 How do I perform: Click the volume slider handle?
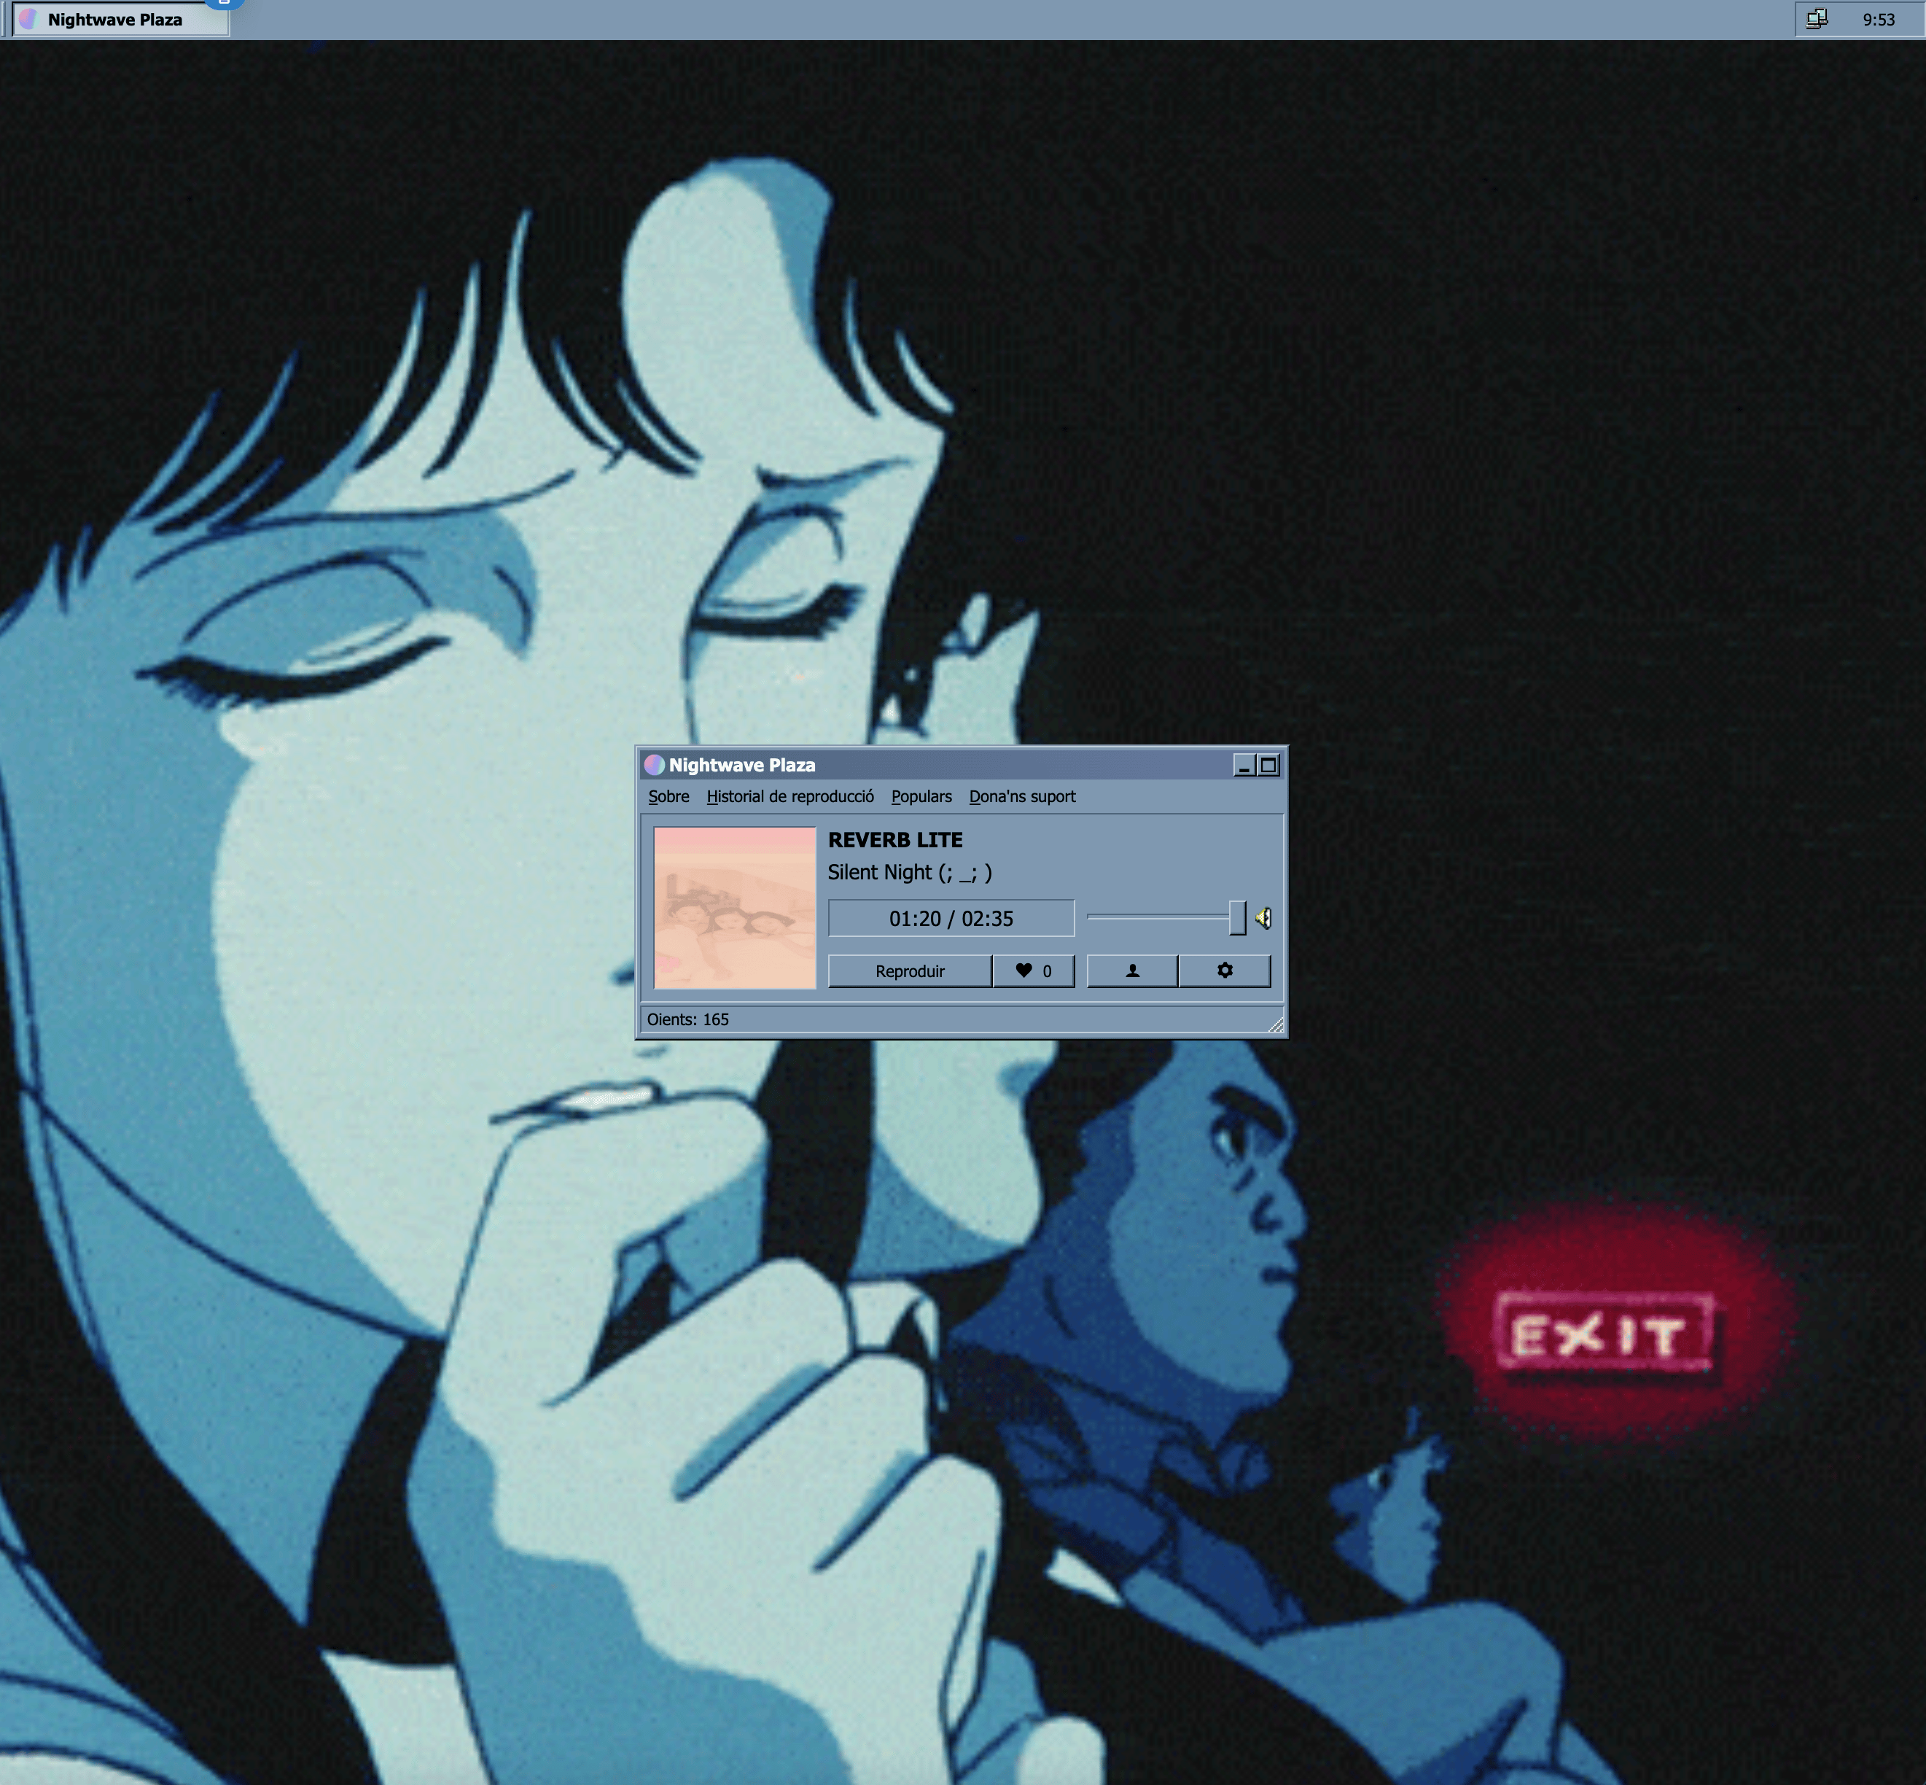1237,917
